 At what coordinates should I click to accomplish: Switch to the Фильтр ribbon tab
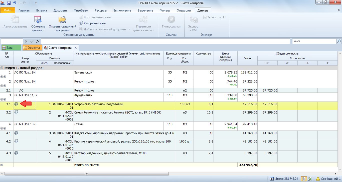pos(165,10)
